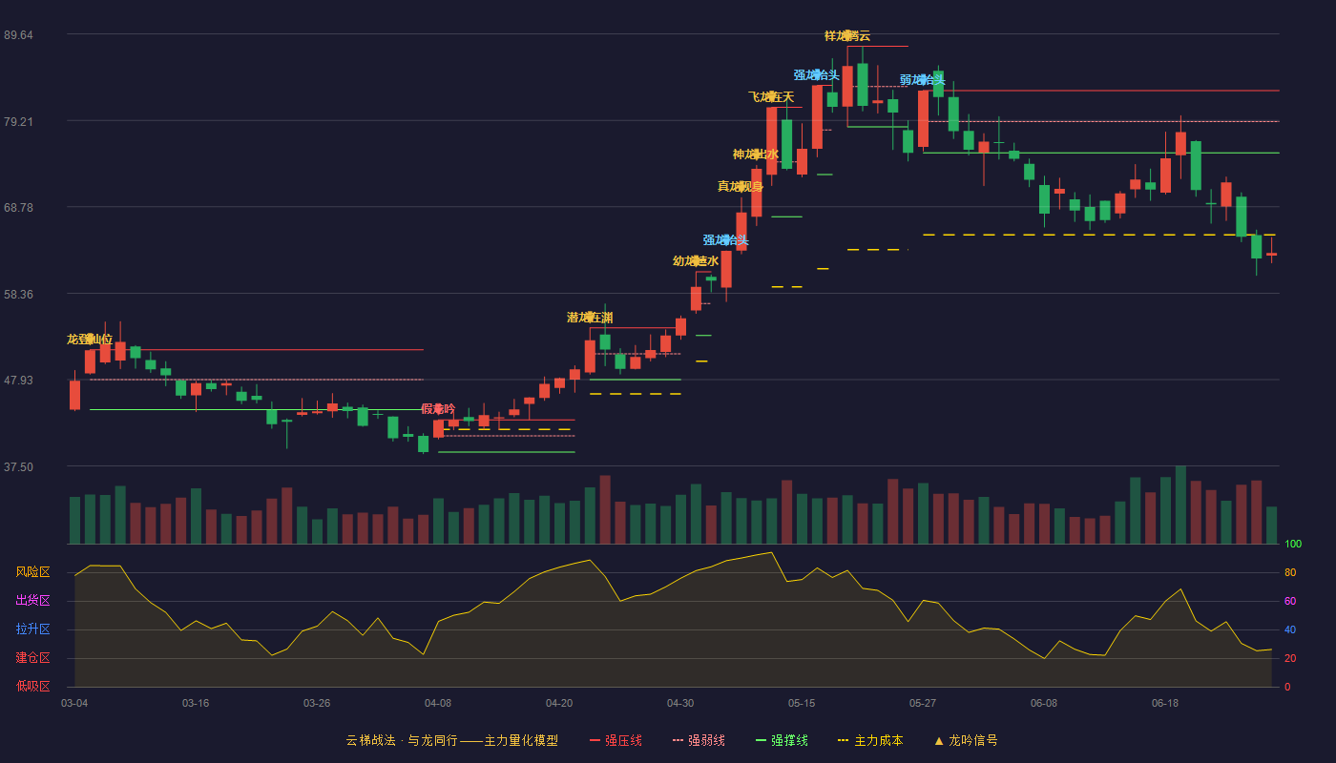
Task: Click the 37.50 price axis value
Action: (x=18, y=466)
